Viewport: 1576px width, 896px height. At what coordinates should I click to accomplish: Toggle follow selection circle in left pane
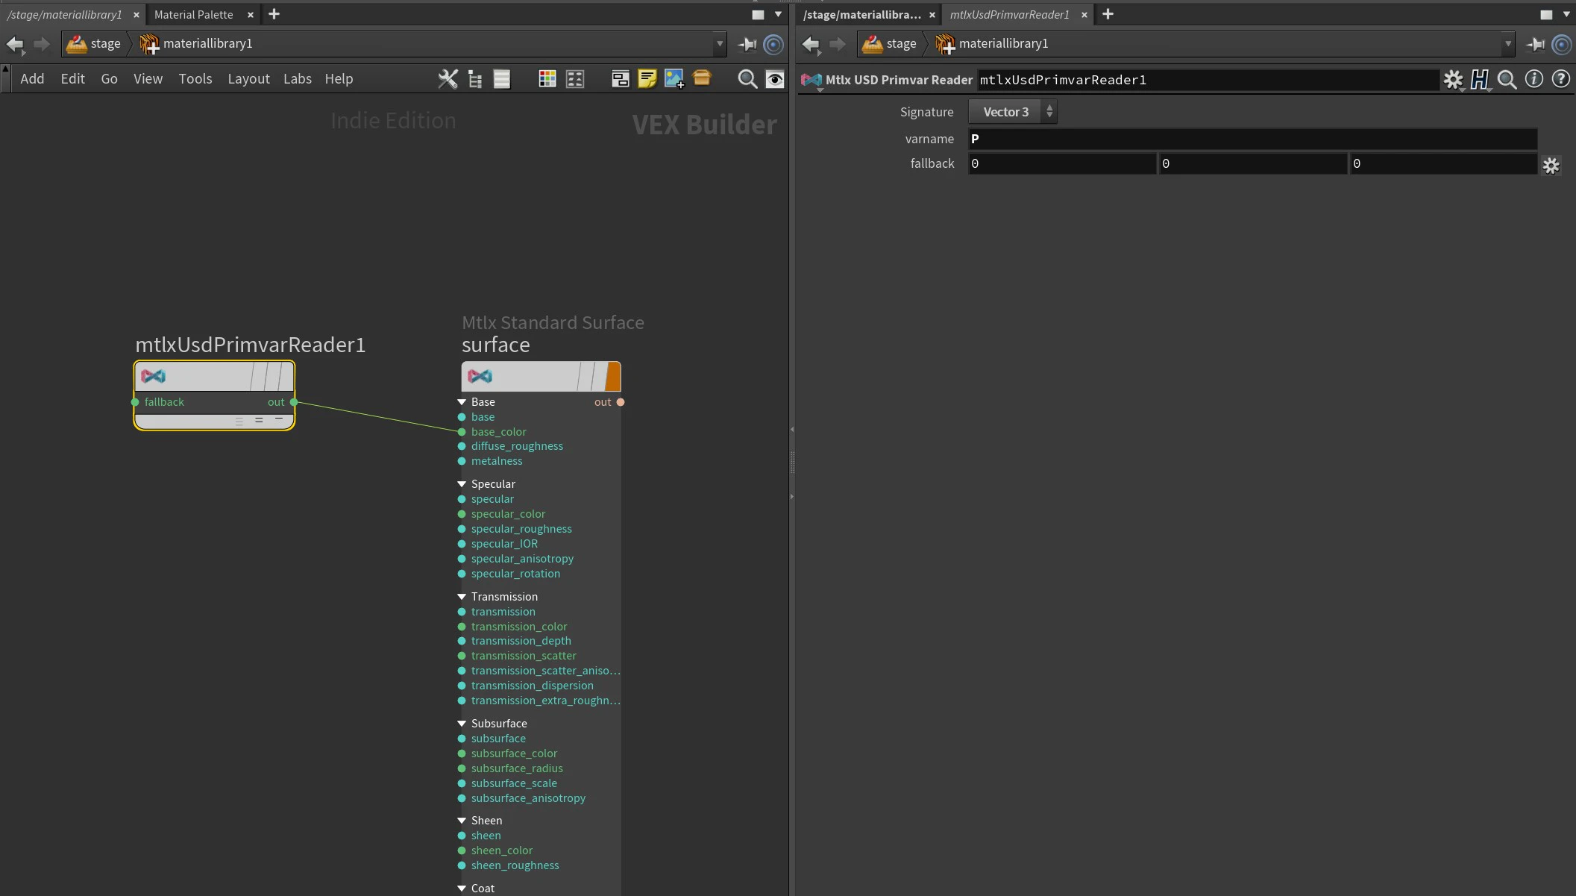(x=774, y=44)
